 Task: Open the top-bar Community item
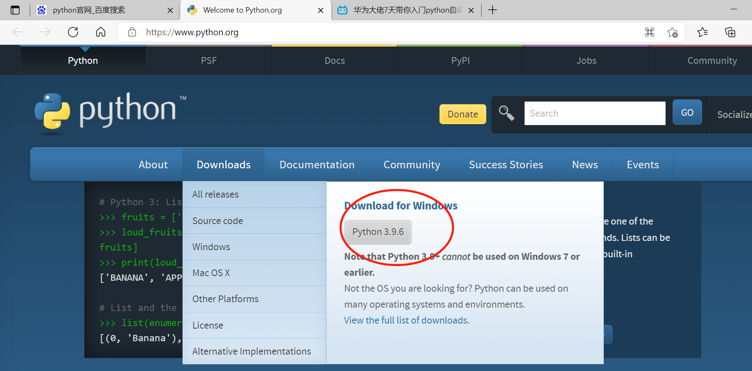pyautogui.click(x=712, y=60)
